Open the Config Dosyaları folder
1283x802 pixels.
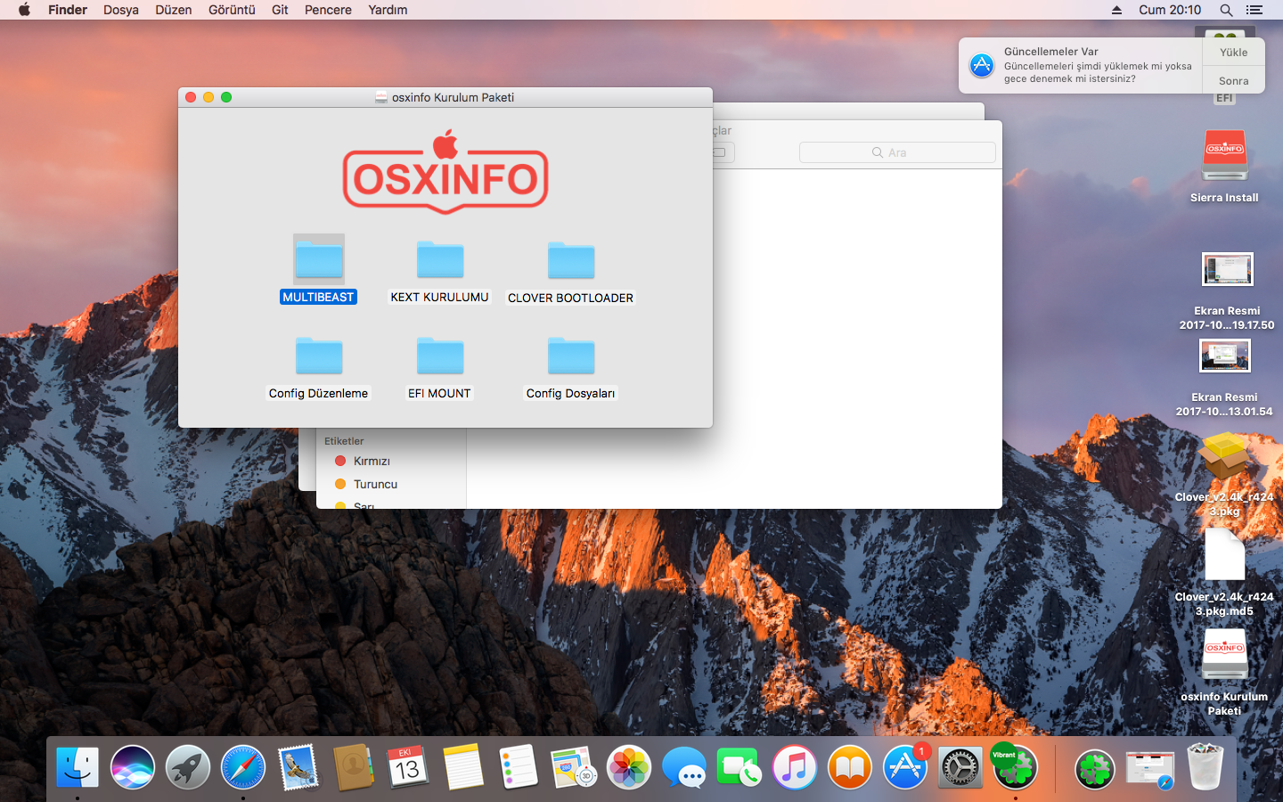click(570, 356)
